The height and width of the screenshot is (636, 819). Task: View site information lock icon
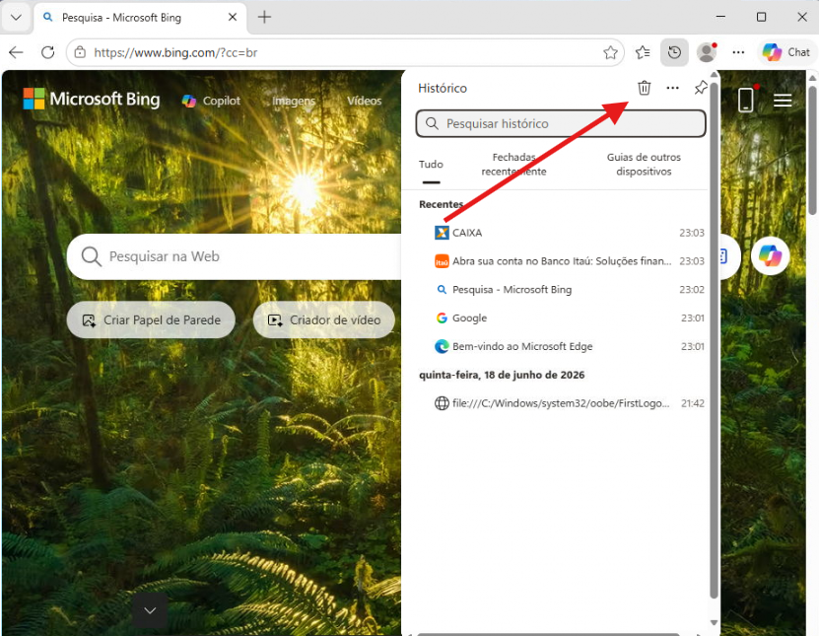pos(80,52)
